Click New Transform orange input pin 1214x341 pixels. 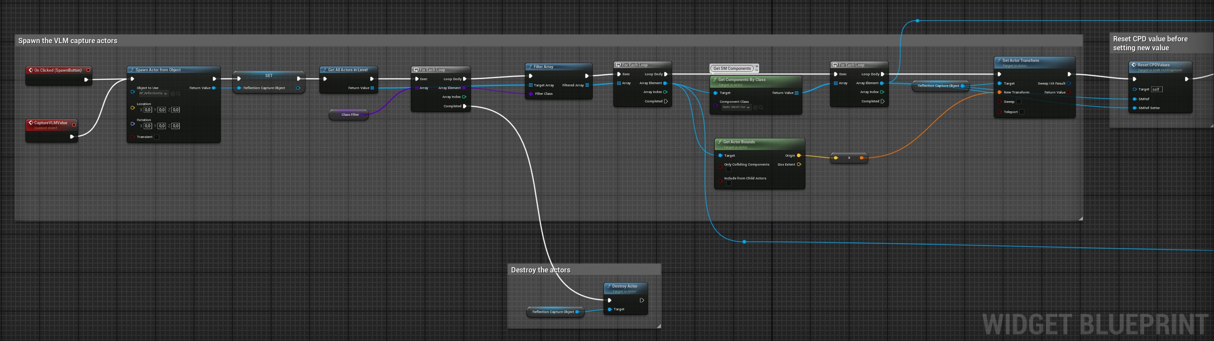pos(999,92)
